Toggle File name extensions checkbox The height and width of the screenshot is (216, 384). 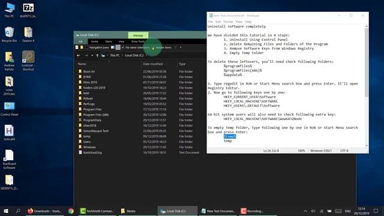(123, 47)
